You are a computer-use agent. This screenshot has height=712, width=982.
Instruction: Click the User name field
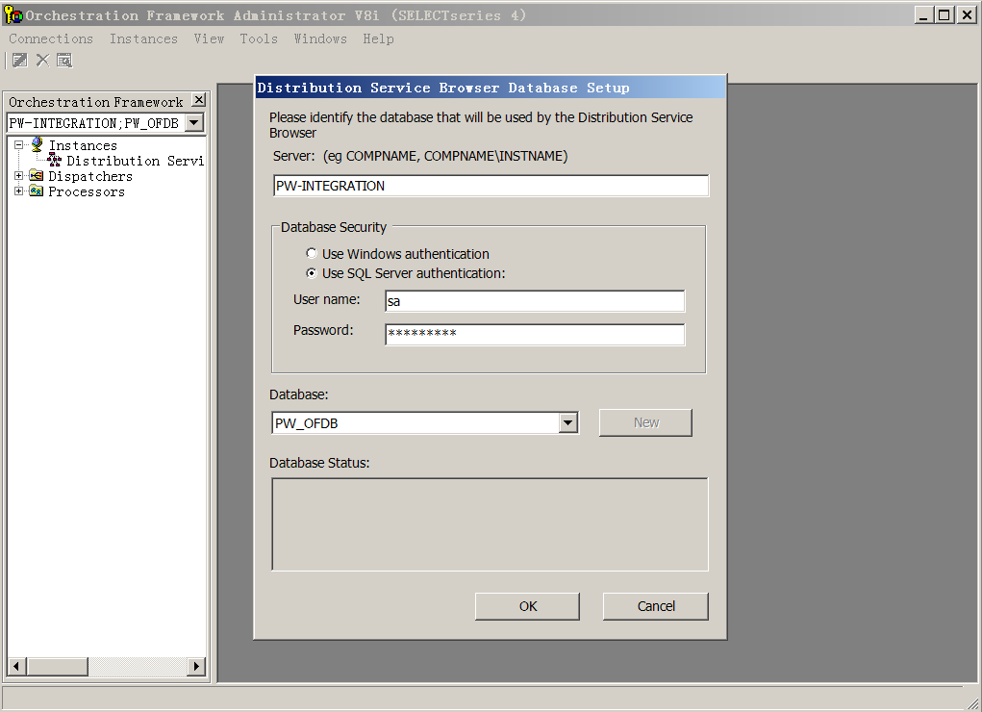coord(535,301)
